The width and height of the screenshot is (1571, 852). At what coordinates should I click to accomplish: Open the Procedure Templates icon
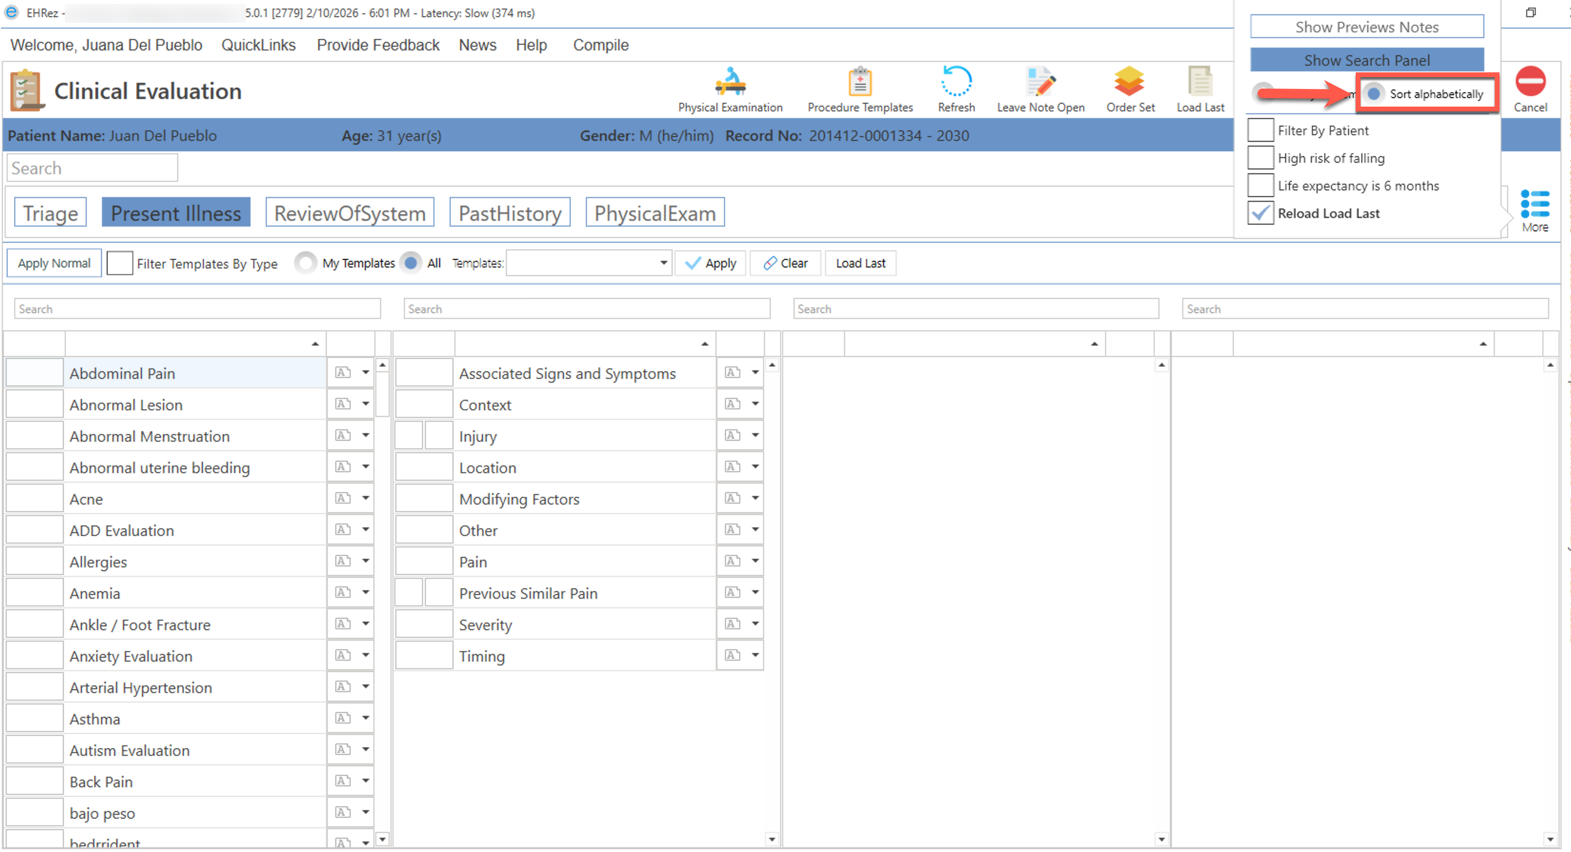coord(860,89)
